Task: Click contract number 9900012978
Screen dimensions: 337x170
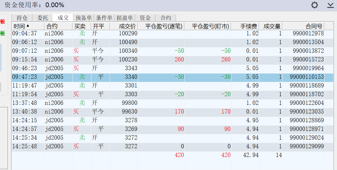Action: (x=308, y=34)
